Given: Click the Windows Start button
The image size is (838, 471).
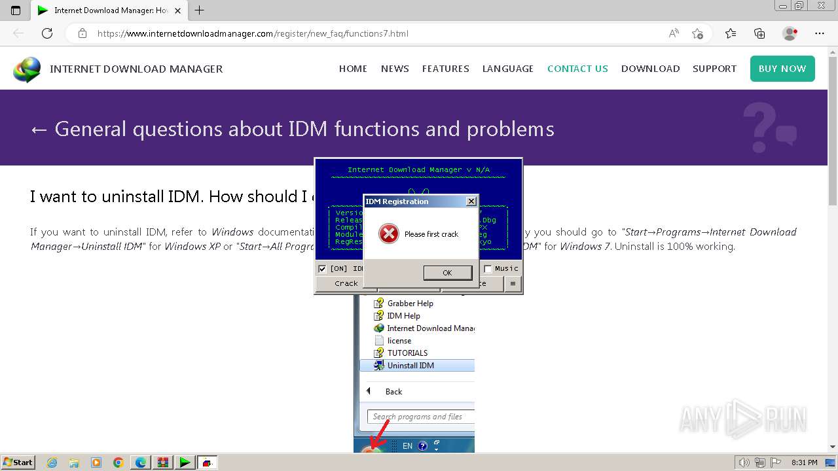Looking at the screenshot, I should click(x=18, y=462).
